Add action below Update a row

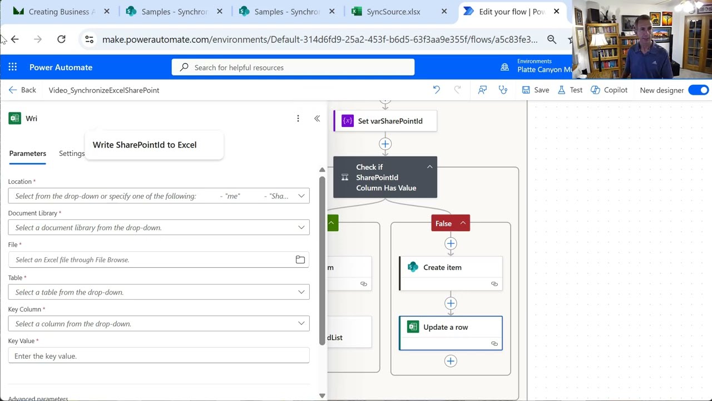pos(451,361)
